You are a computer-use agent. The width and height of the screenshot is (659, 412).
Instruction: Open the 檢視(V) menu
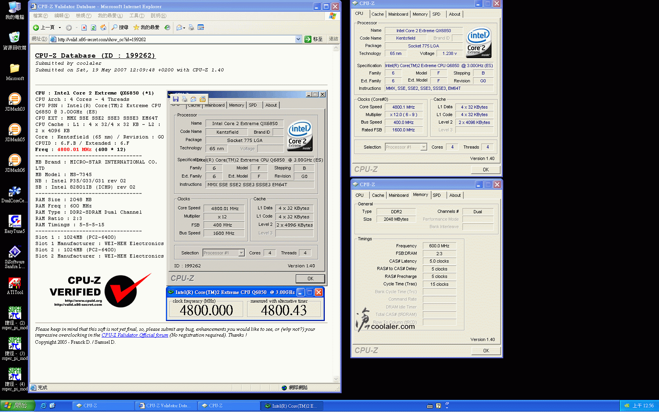84,16
